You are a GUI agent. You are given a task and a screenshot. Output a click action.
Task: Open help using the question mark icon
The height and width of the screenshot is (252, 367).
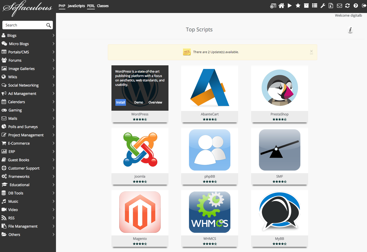356,5
